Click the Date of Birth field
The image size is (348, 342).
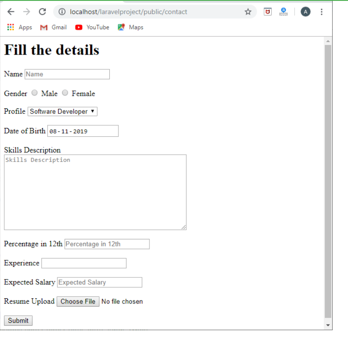[x=83, y=131]
